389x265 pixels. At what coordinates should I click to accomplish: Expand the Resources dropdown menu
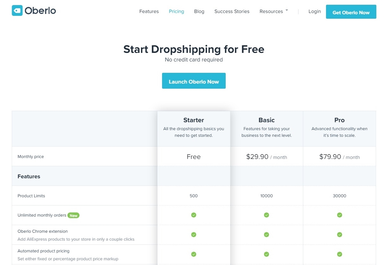click(274, 11)
